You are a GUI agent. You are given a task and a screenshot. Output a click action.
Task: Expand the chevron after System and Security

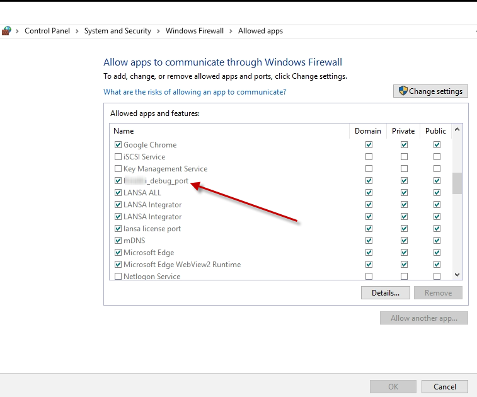click(159, 31)
